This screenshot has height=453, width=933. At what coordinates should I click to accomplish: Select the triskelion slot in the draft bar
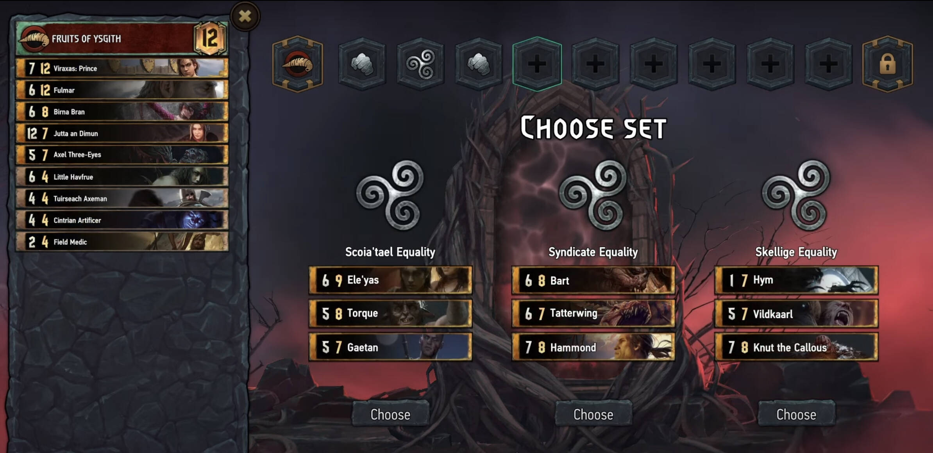[x=420, y=64]
